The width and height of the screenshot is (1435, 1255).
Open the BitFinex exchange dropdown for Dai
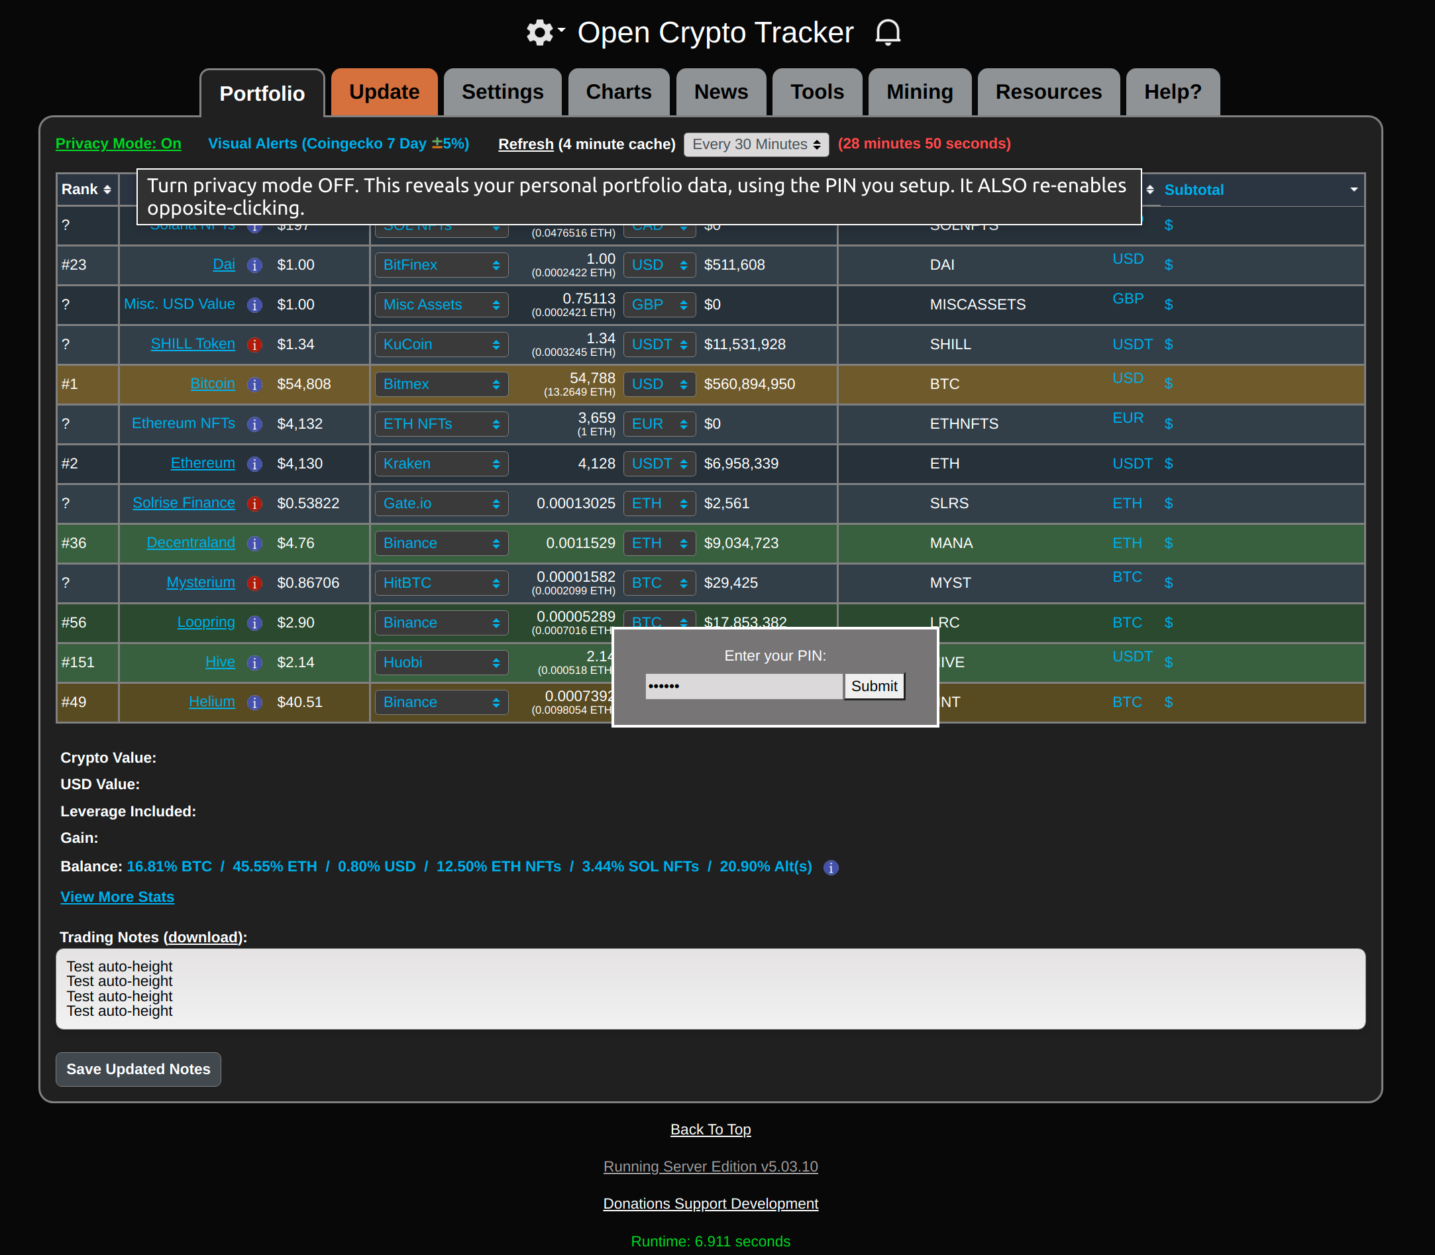tap(441, 266)
